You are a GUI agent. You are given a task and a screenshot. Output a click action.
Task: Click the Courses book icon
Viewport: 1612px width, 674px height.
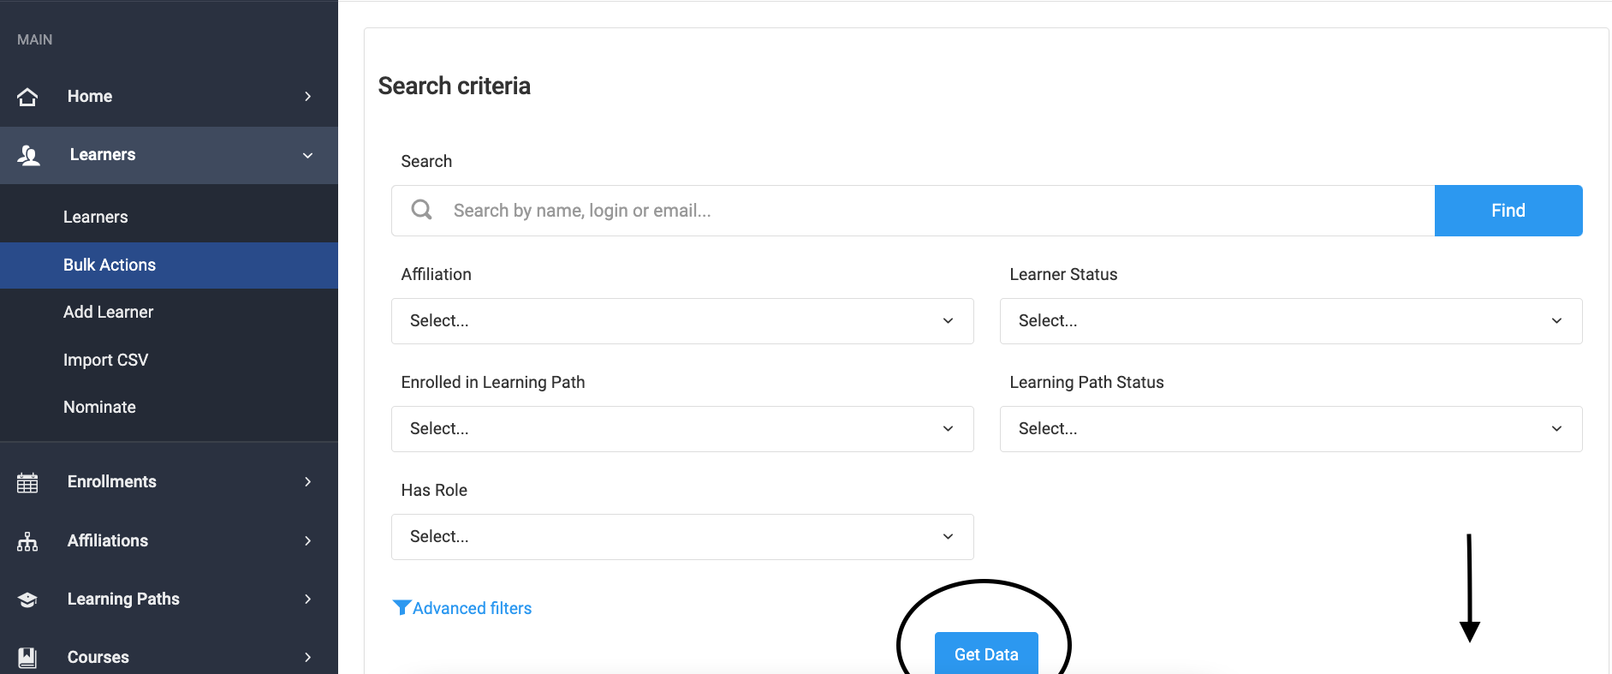[x=27, y=657]
